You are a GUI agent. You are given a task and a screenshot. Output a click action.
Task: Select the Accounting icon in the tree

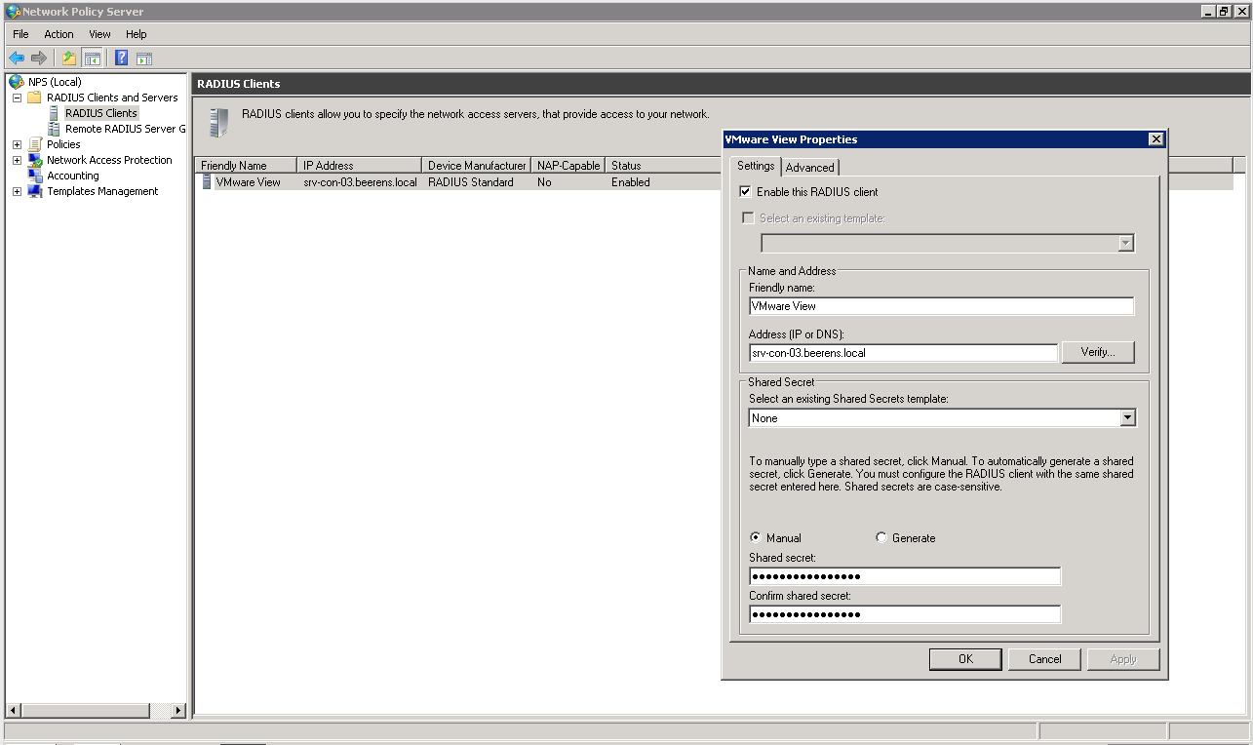click(35, 176)
